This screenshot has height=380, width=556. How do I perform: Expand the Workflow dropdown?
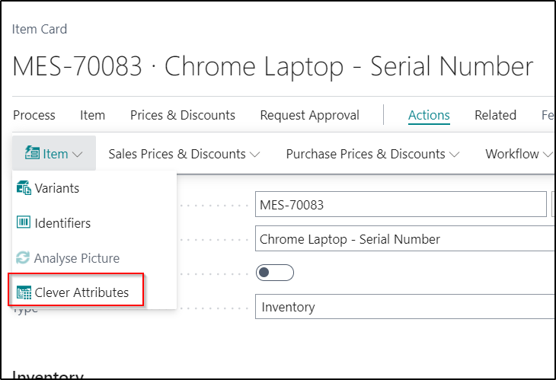(519, 154)
